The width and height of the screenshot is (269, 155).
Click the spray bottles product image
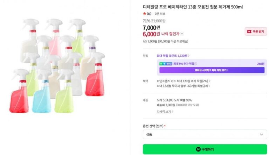click(x=57, y=66)
